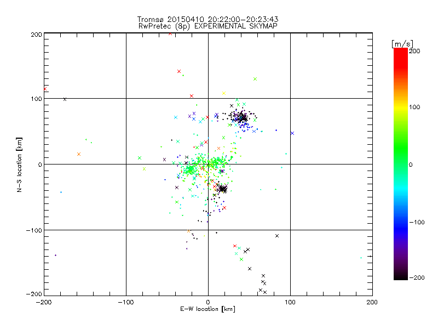Click the yellow-green X marker left of center
438x329 pixels.
click(x=144, y=169)
